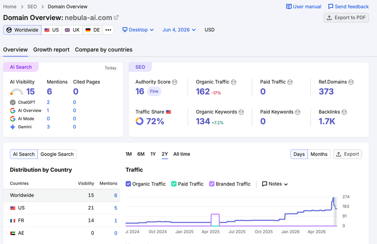Open Backlinks value 1.7K
This screenshot has height=244, width=377.
point(327,121)
